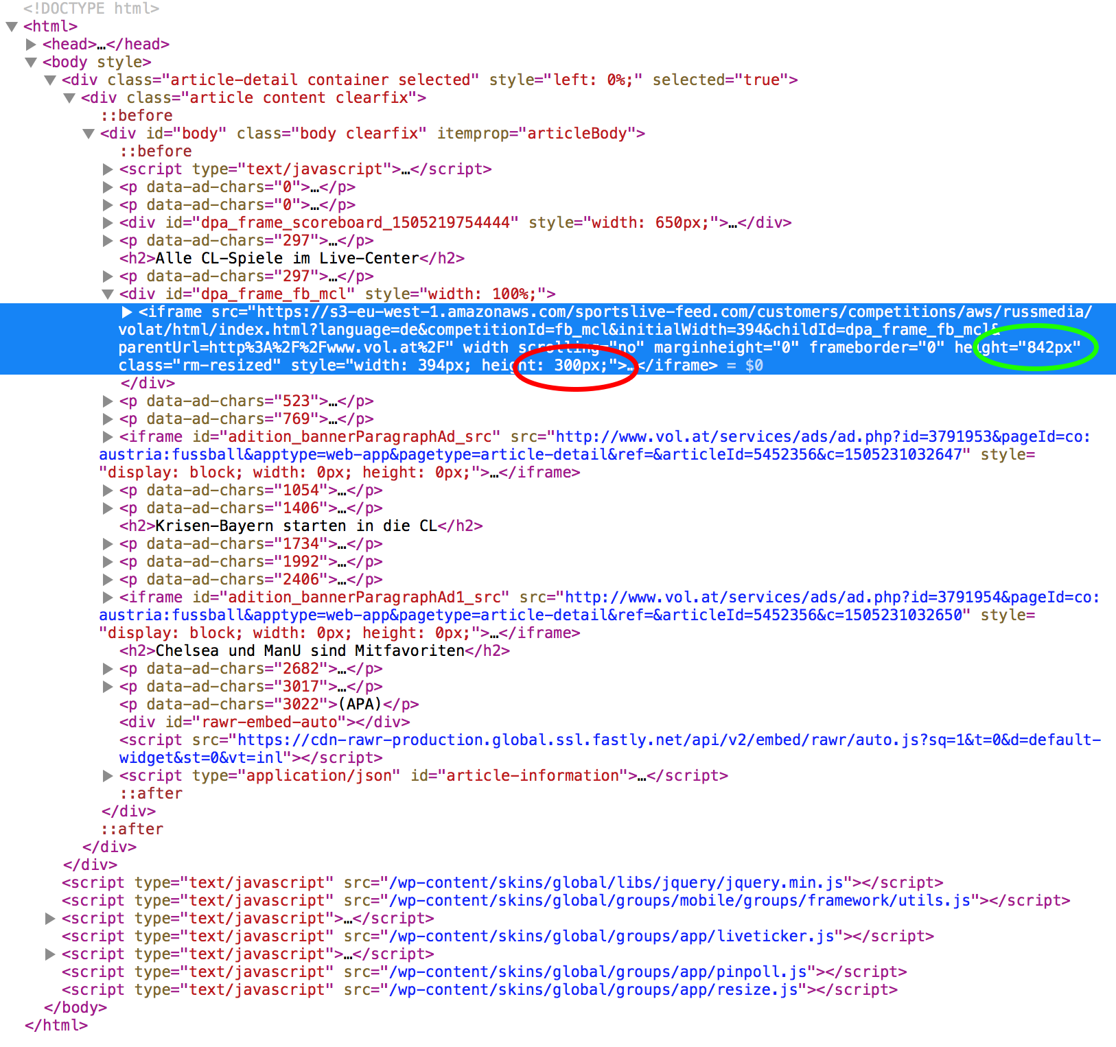
Task: Collapse the div with id body
Action: pyautogui.click(x=89, y=134)
